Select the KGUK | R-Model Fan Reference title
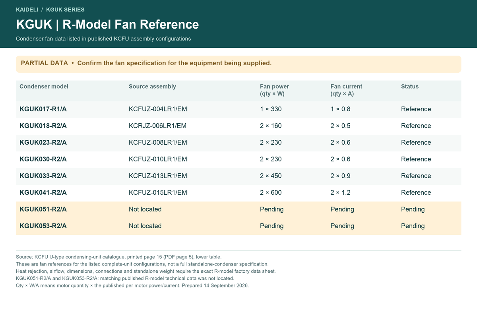 click(107, 24)
